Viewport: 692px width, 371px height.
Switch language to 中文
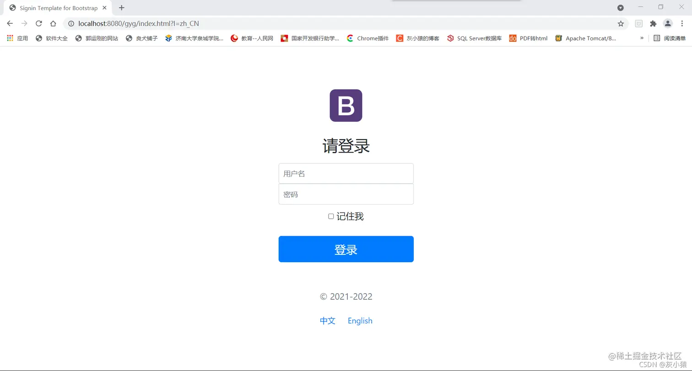pyautogui.click(x=328, y=321)
